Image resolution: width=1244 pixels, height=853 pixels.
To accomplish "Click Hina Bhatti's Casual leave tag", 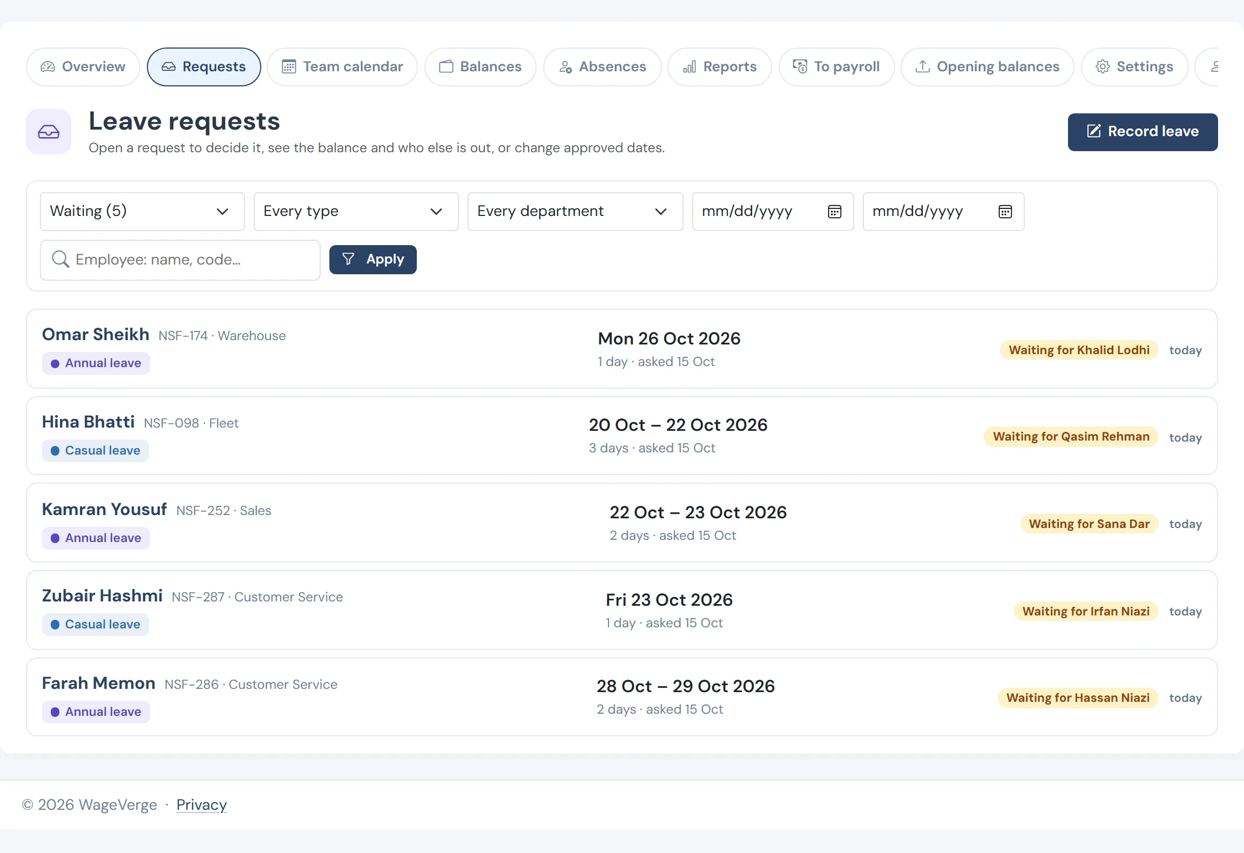I will tap(96, 451).
